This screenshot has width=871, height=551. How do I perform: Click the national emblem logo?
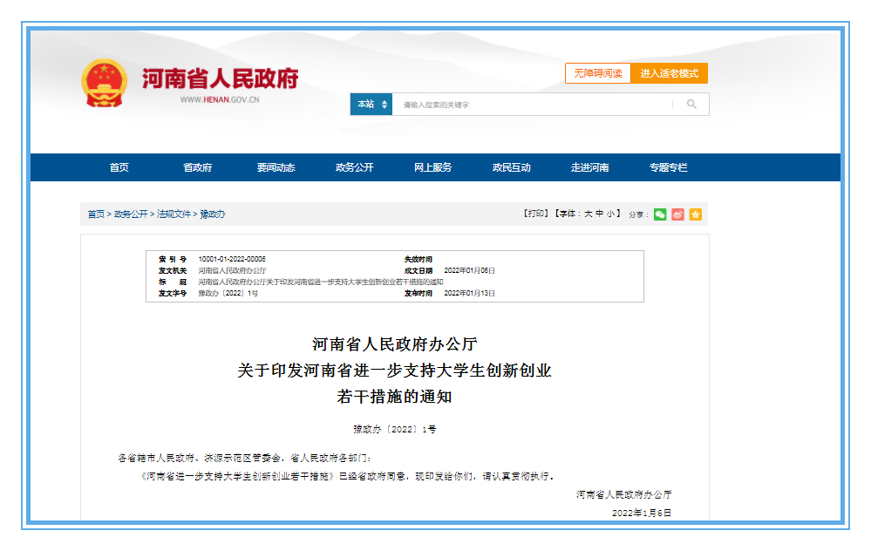pyautogui.click(x=104, y=83)
